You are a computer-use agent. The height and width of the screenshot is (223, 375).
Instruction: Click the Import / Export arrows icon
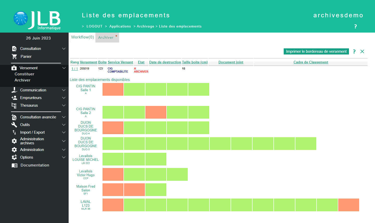click(14, 132)
